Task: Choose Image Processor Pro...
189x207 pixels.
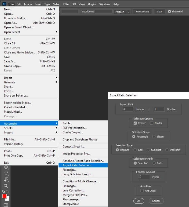Action: 83,154
